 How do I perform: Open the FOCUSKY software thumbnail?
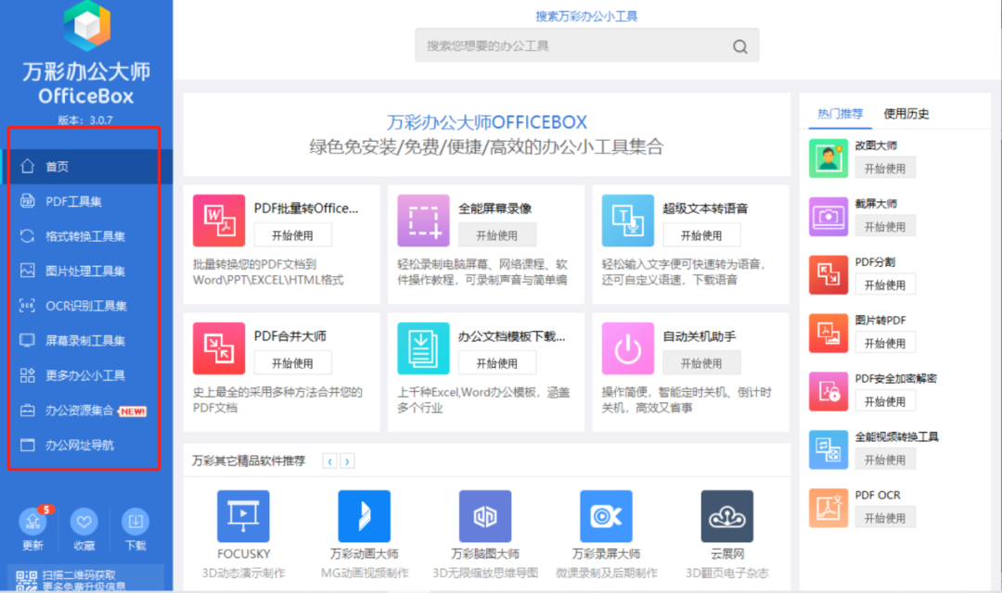coord(243,516)
